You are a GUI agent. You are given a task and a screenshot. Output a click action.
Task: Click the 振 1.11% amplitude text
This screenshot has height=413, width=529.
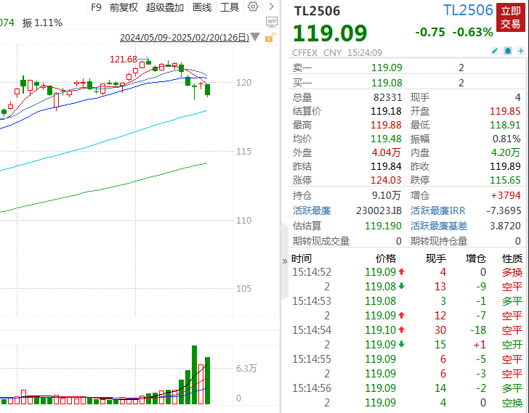(42, 23)
